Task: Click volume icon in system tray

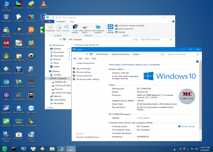Action: pos(196,149)
